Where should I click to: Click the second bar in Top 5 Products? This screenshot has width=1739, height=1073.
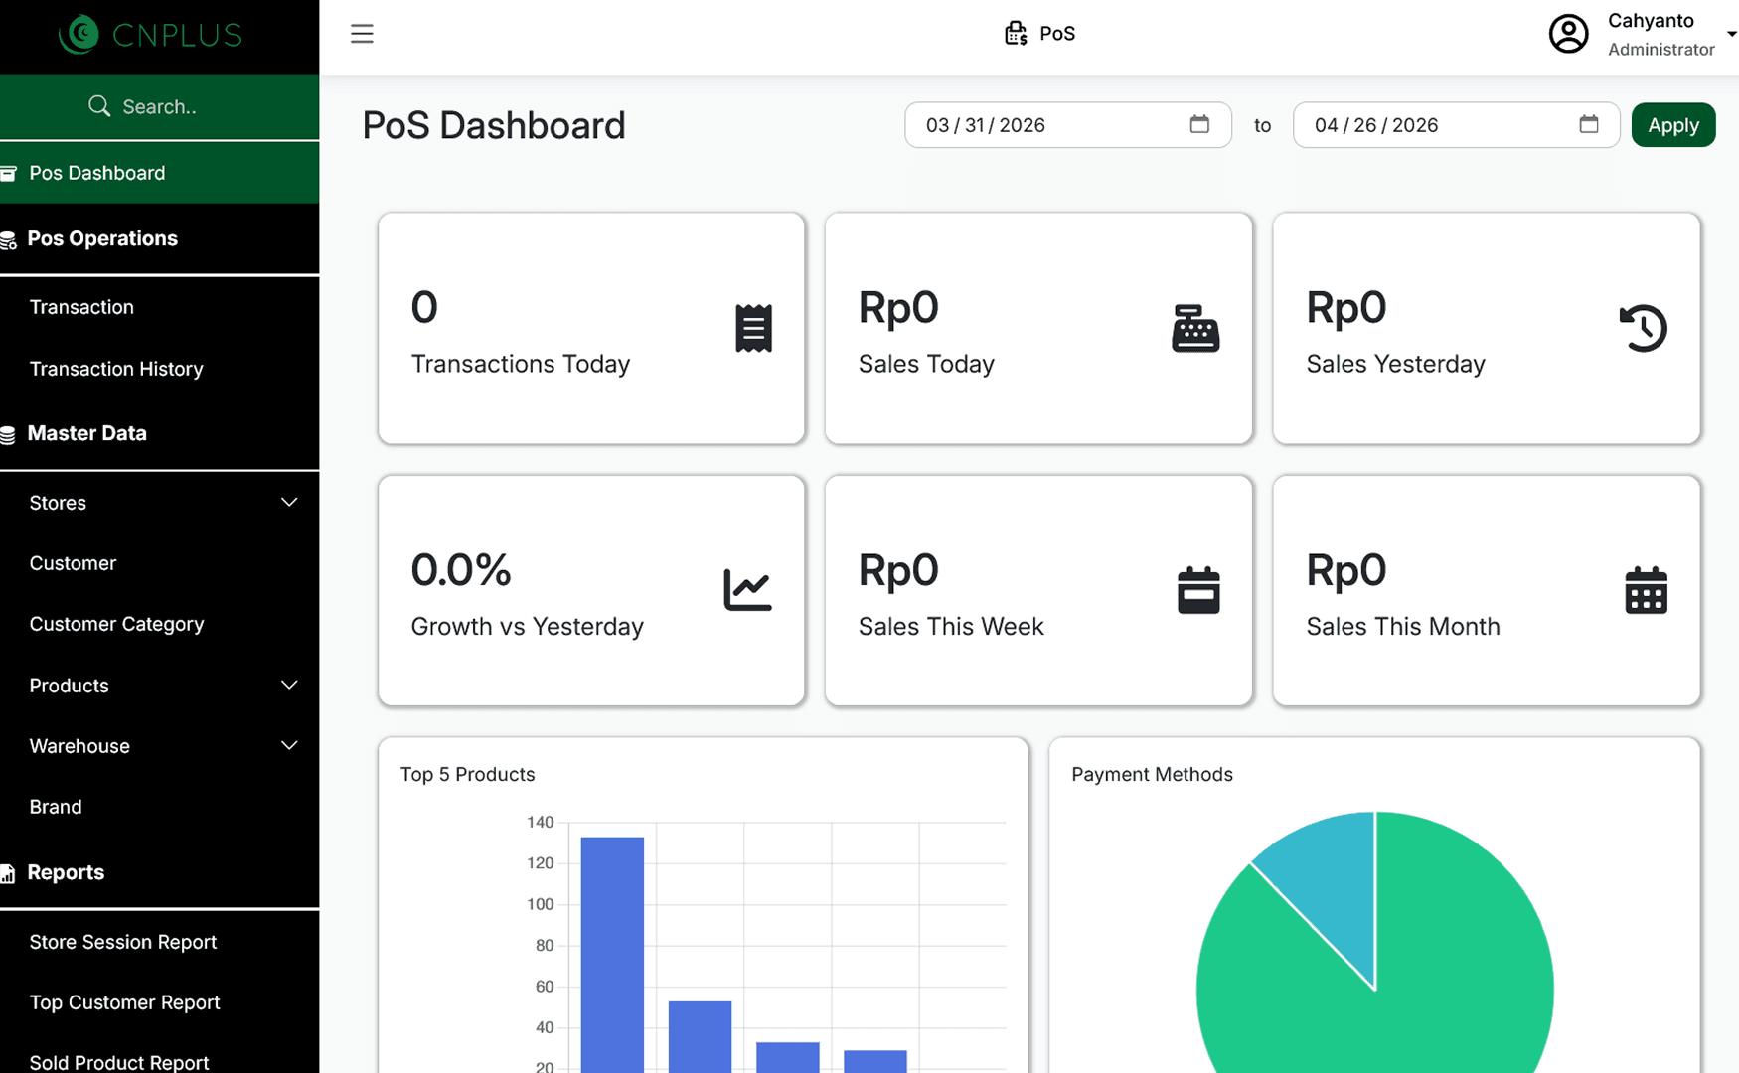pos(700,1036)
